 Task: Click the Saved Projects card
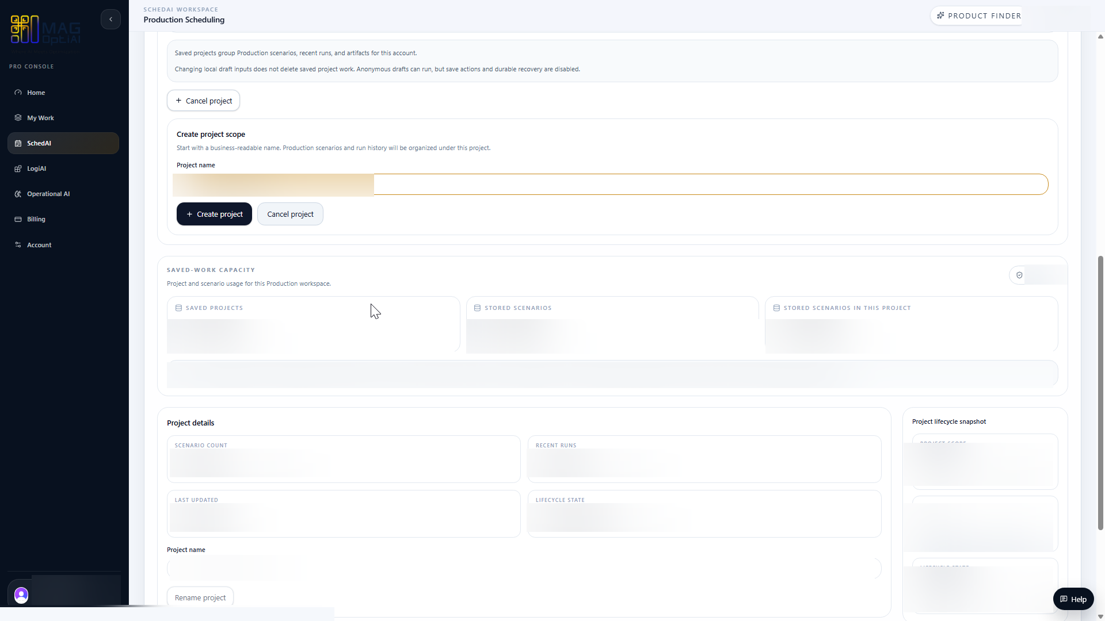click(x=314, y=324)
